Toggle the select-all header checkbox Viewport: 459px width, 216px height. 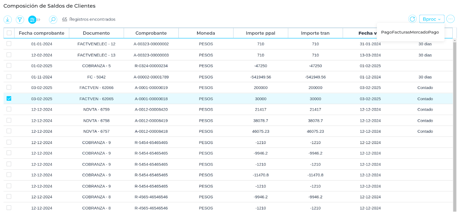(9, 33)
